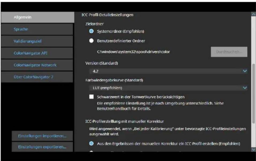Click Einstellungen importieren button
256x161 pixels.
[42, 136]
